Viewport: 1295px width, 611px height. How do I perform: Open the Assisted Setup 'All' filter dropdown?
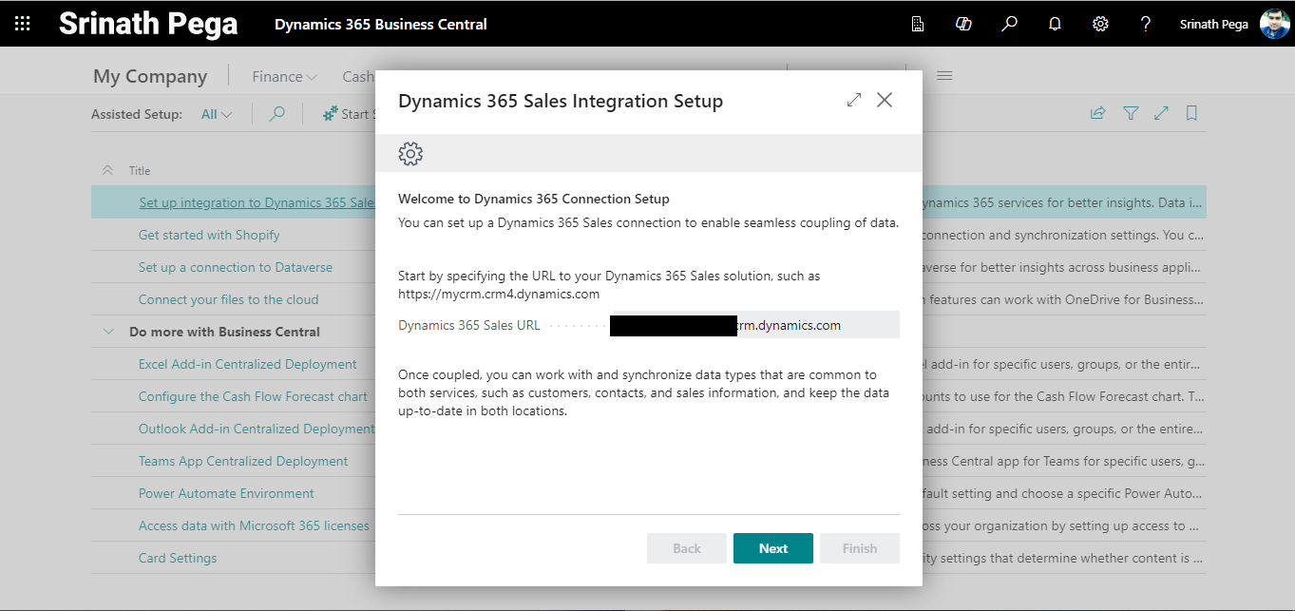[217, 114]
